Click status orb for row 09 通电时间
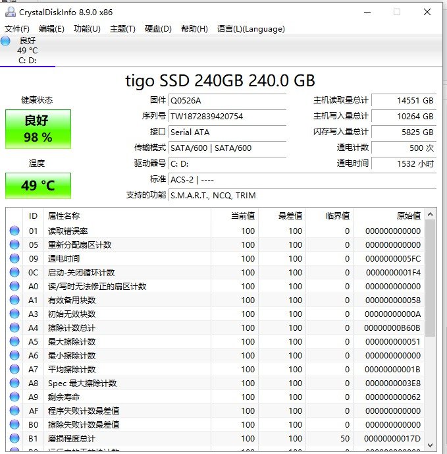This screenshot has height=454, width=447. pos(14,258)
